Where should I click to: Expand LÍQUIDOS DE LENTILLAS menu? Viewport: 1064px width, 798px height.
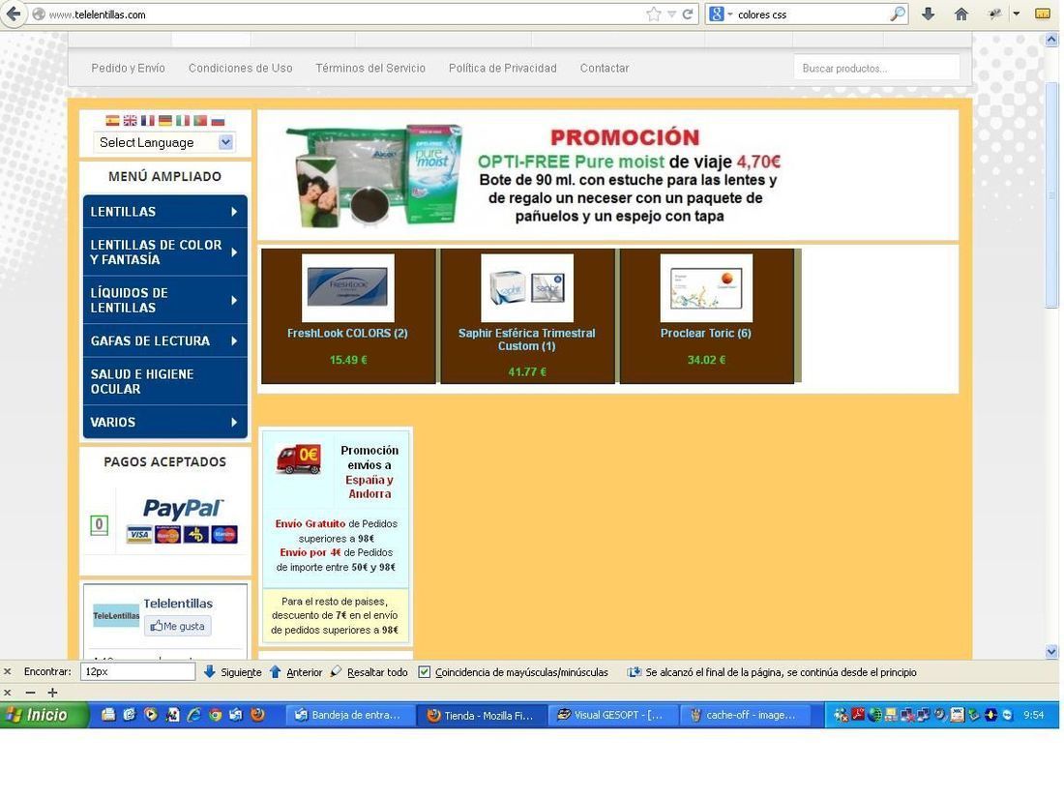pos(164,300)
